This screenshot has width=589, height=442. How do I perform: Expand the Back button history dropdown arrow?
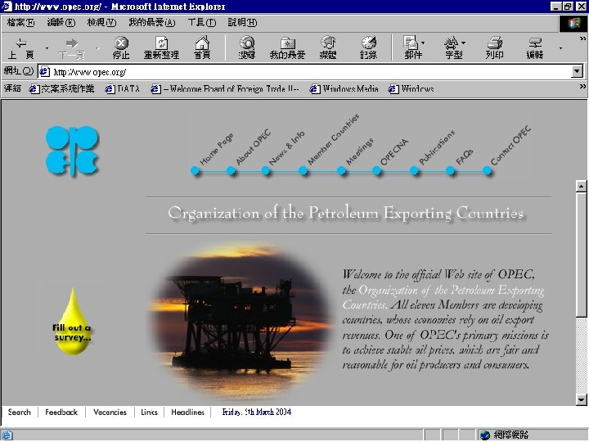pyautogui.click(x=47, y=48)
